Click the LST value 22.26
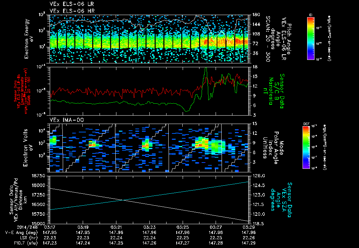Viewport: 359px width, 248px height. [249, 238]
